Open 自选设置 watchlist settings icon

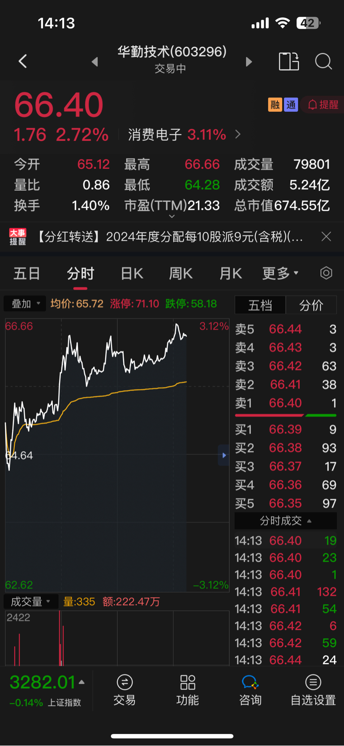pos(313,690)
